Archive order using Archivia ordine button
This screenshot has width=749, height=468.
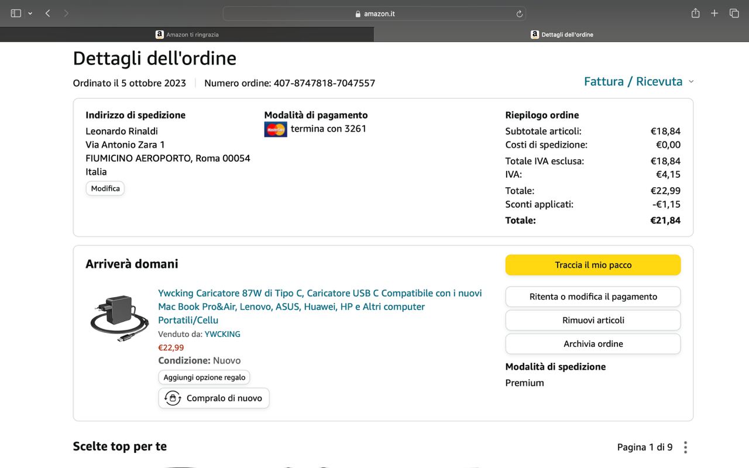[593, 344]
